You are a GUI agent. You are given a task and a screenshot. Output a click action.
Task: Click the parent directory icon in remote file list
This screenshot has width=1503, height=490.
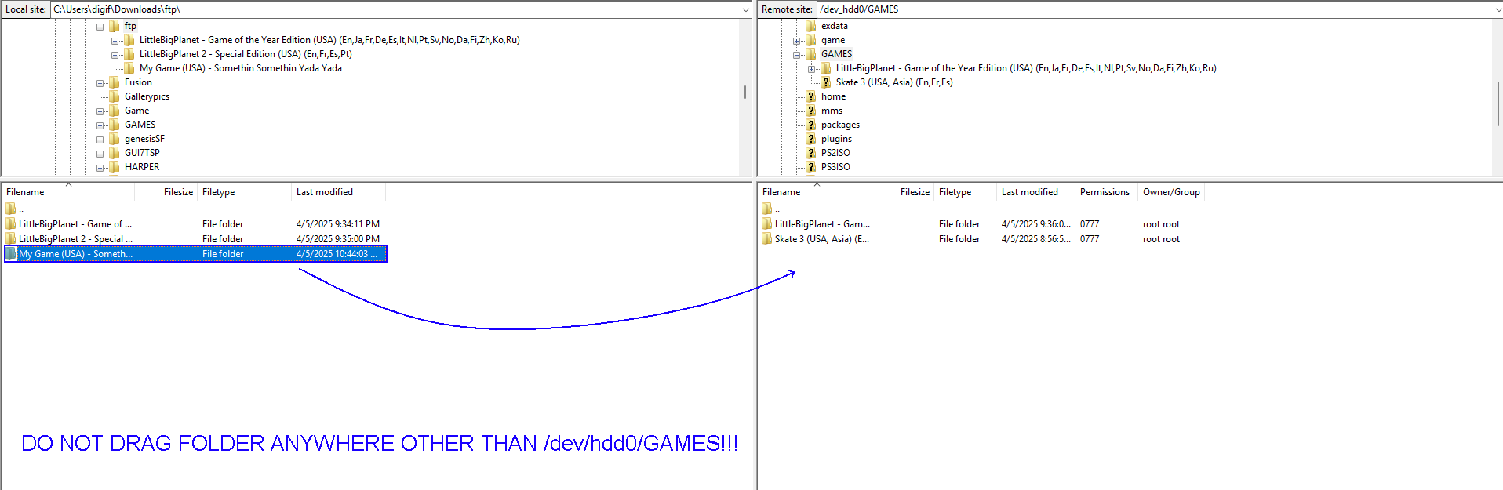coord(767,209)
